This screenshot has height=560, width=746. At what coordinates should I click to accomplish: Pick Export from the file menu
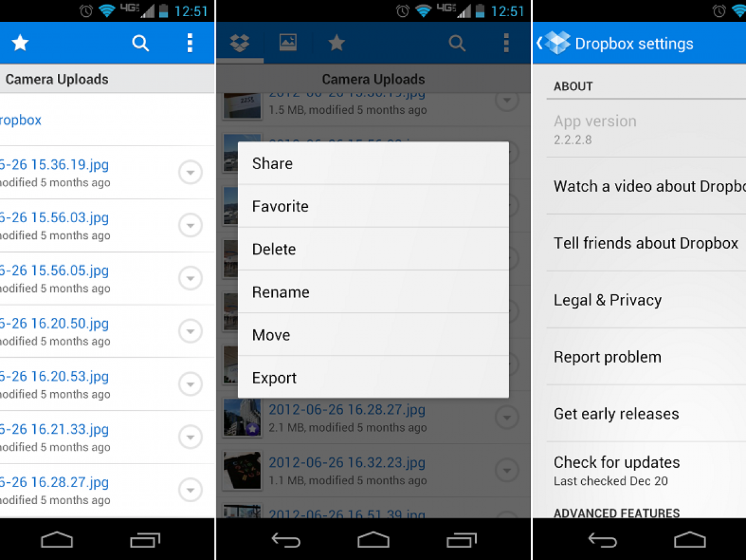(x=373, y=378)
